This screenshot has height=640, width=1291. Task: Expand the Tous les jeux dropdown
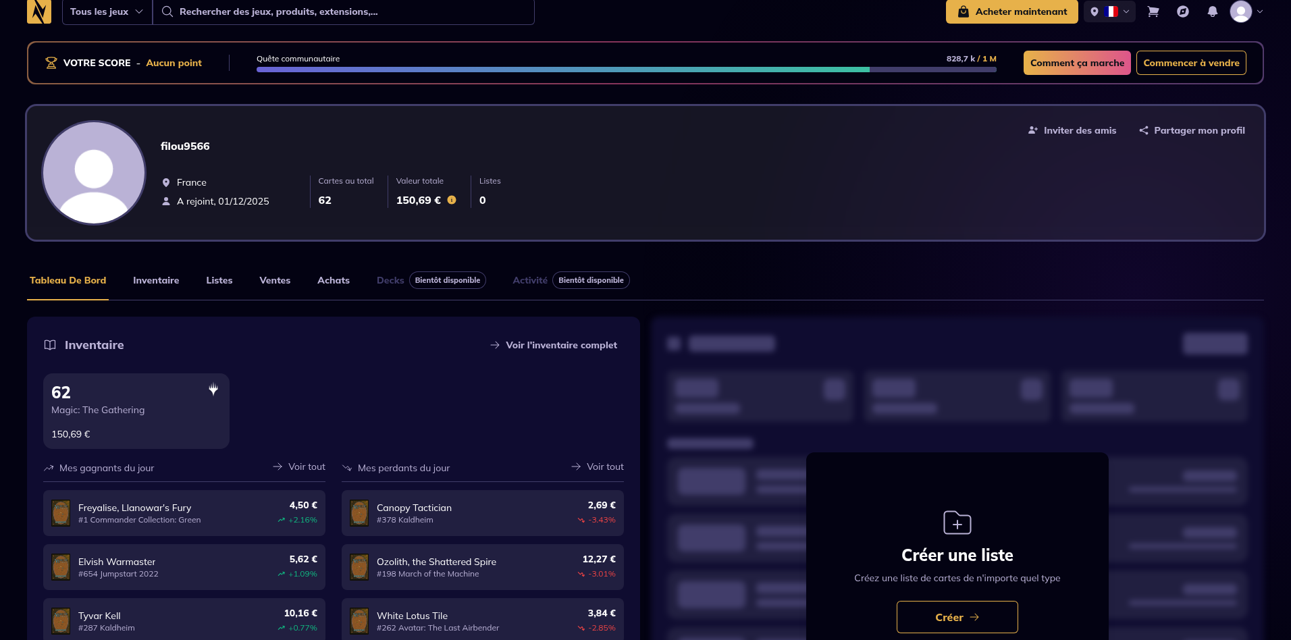pos(107,11)
